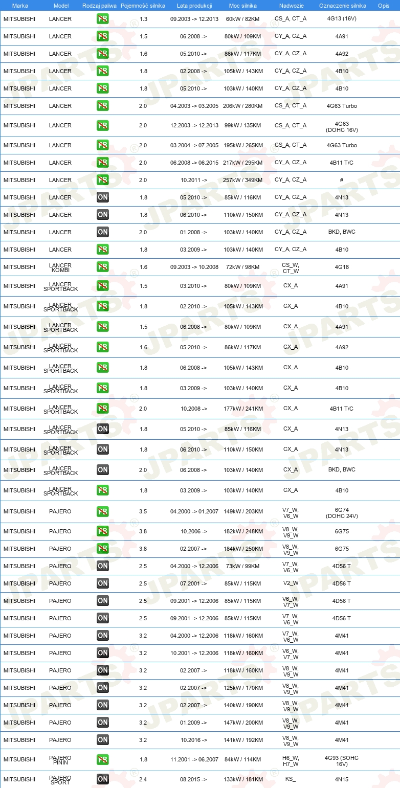Click diesel ON icon in Lancer Sportback BKD, BWC row
The height and width of the screenshot is (788, 400).
point(102,470)
